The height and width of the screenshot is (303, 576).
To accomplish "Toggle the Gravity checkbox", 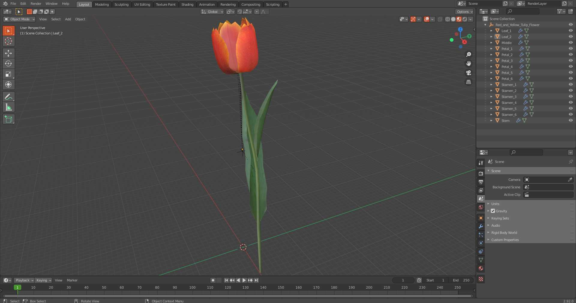I will 493,211.
